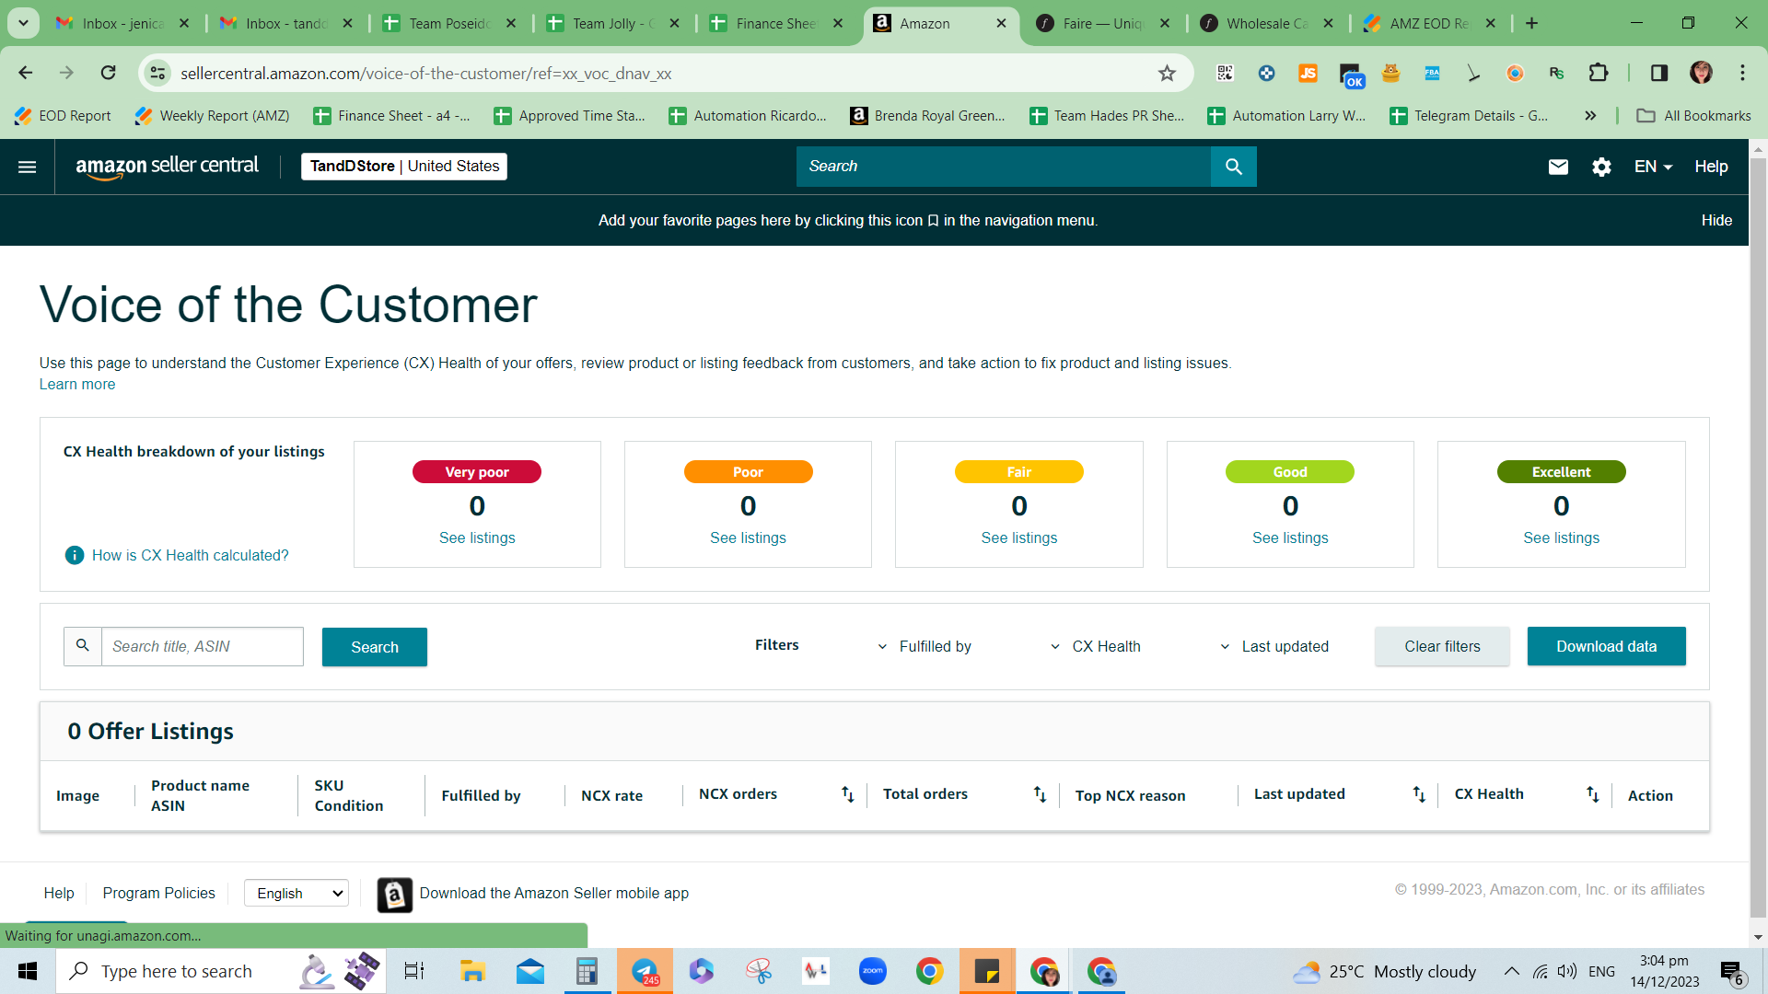Screen dimensions: 1768x994
Task: Open the Chrome three-dot menu
Action: pyautogui.click(x=1742, y=73)
